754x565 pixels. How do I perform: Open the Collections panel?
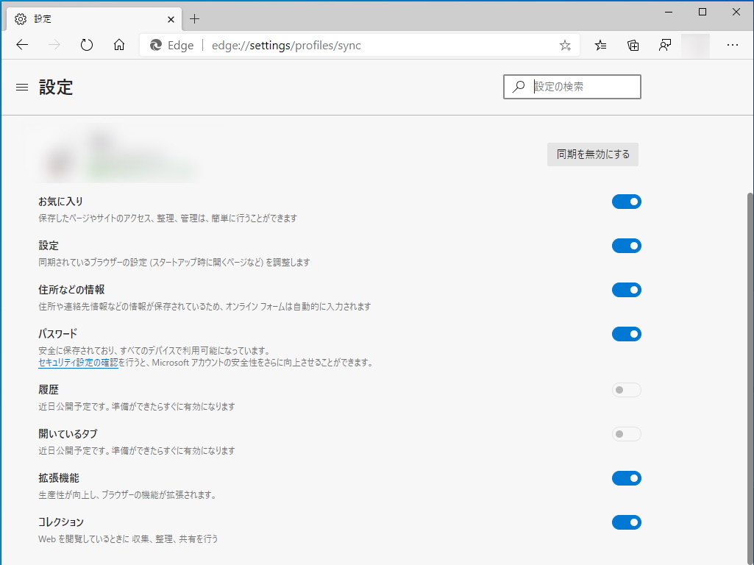click(x=633, y=45)
